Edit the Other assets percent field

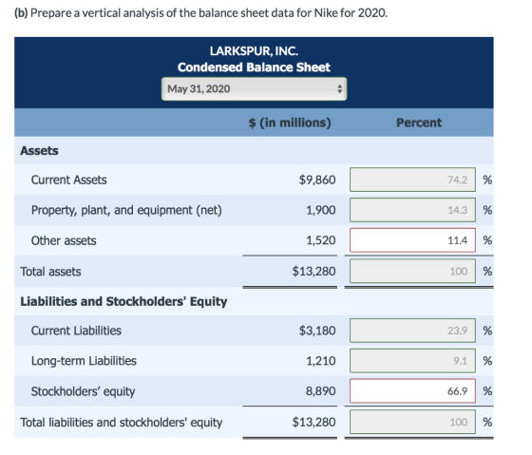(x=412, y=240)
